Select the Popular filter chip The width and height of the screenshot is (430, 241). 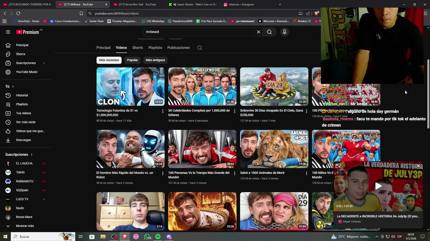[132, 60]
